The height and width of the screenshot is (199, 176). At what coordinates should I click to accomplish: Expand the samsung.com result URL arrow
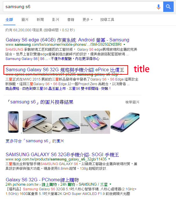(124, 45)
